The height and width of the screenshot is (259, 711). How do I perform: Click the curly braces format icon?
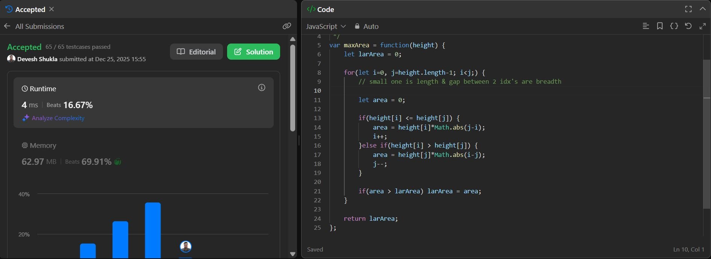674,26
